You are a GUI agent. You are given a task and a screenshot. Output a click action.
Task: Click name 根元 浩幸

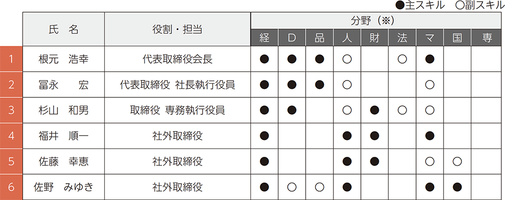[64, 59]
